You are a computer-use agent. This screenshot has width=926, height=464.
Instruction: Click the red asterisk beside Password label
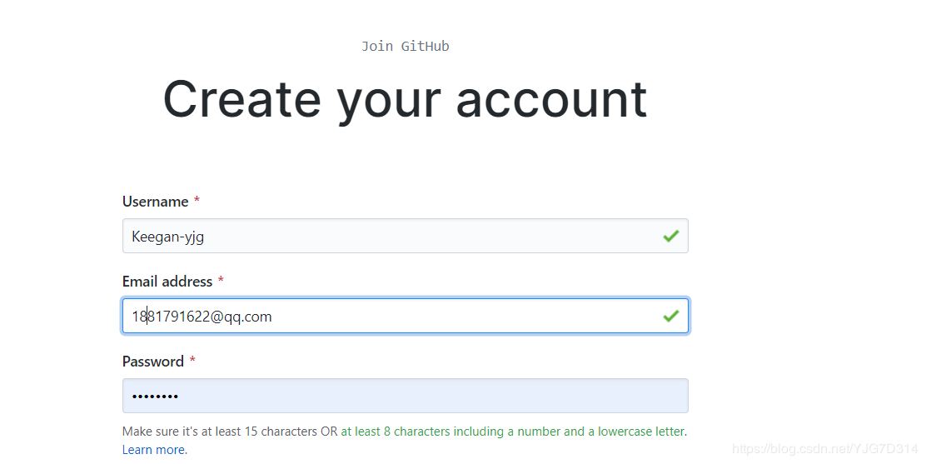tap(192, 362)
